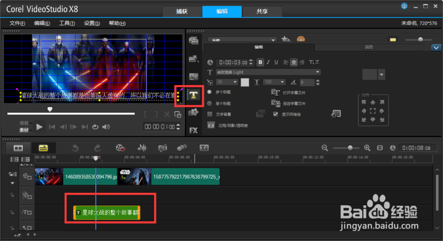The image size is (443, 241).
Task: Open the Media library panel icon
Action: pos(194,41)
